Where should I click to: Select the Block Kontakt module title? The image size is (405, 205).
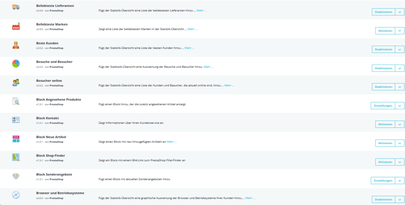47,118
